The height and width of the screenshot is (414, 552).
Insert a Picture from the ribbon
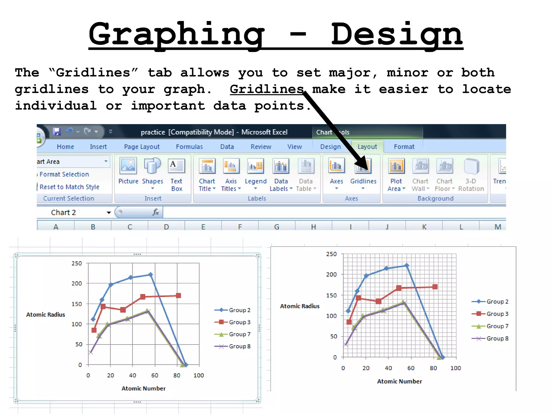(x=128, y=171)
